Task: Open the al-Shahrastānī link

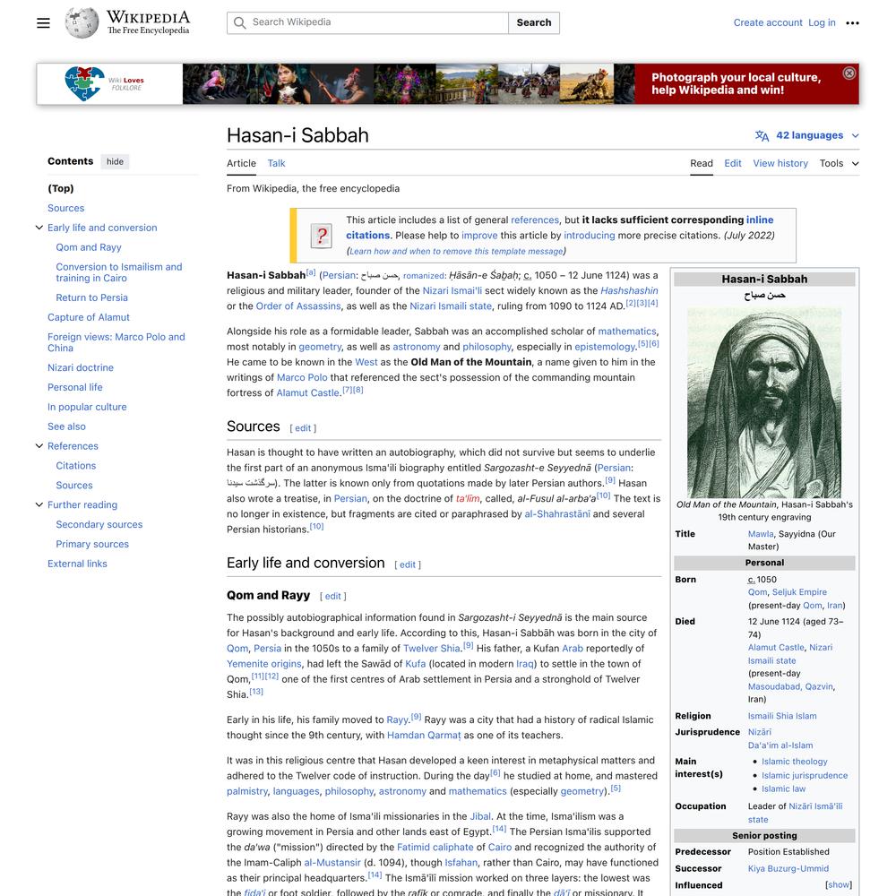Action: click(x=557, y=514)
